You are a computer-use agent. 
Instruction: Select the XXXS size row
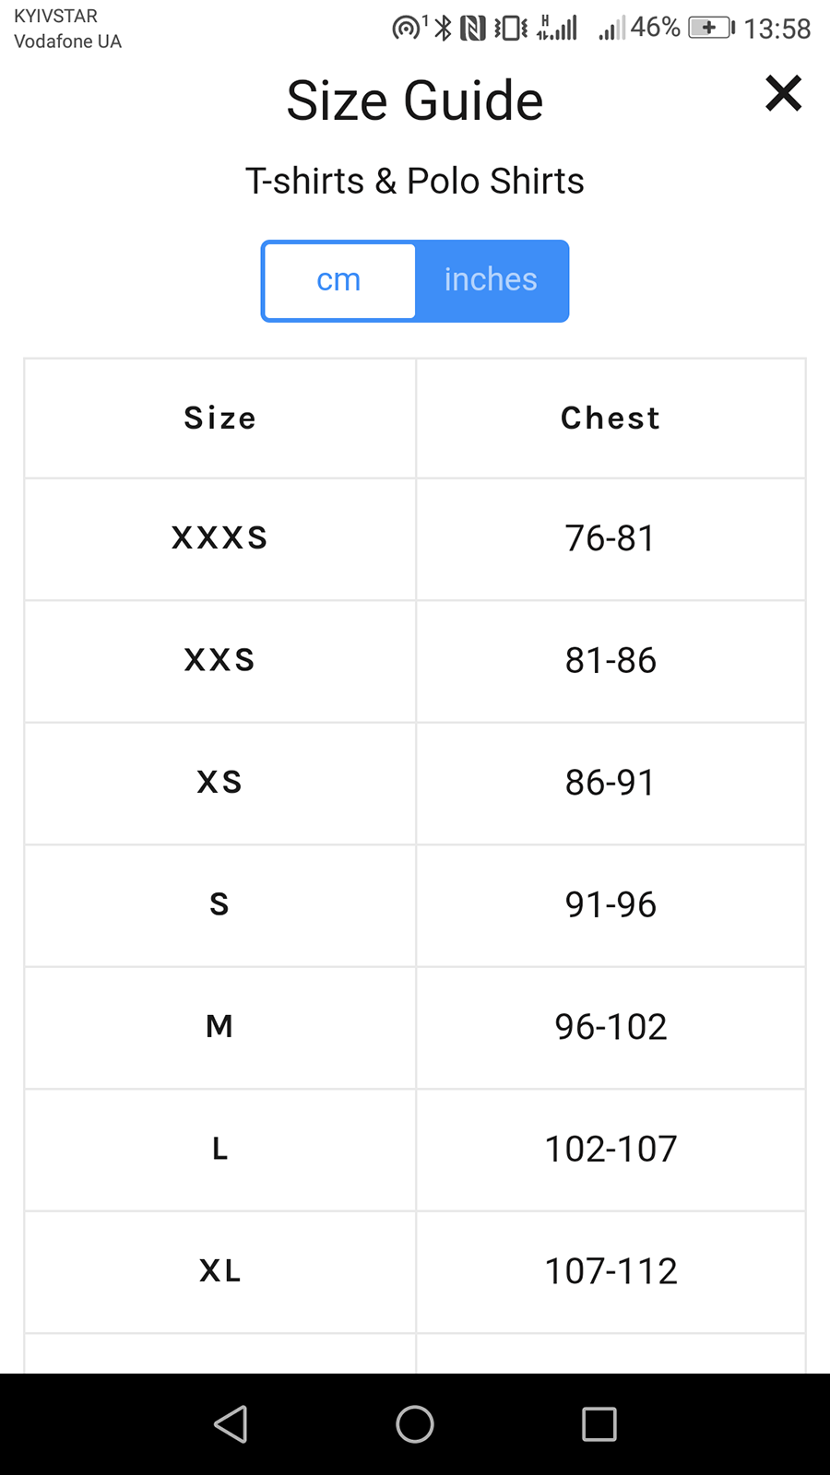click(x=219, y=538)
